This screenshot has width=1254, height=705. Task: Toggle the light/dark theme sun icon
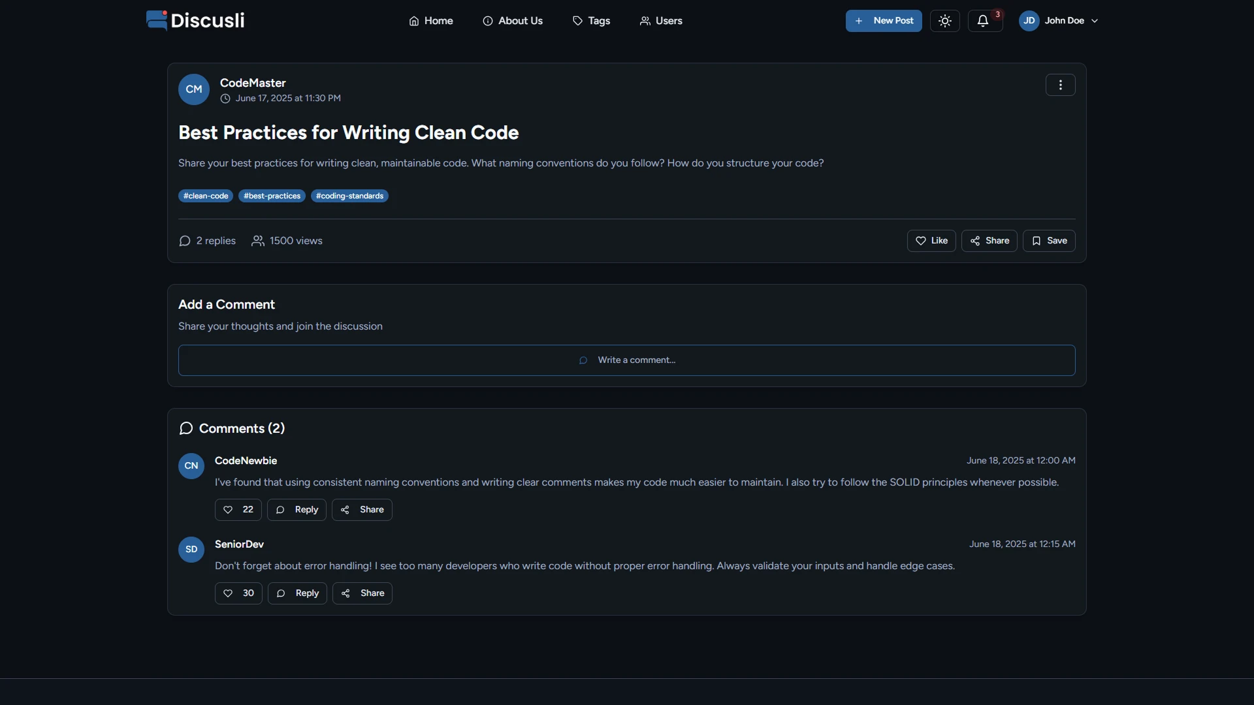(945, 21)
